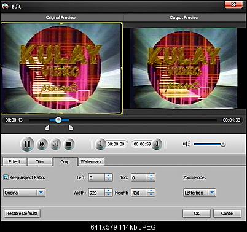This screenshot has width=247, height=232.
Task: Click the current time 00:00:43 label
Action: point(14,120)
